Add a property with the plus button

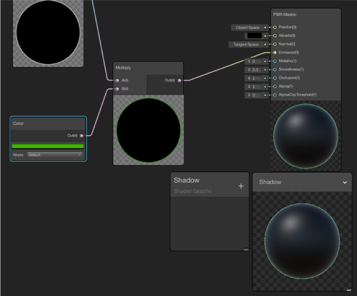pyautogui.click(x=241, y=186)
